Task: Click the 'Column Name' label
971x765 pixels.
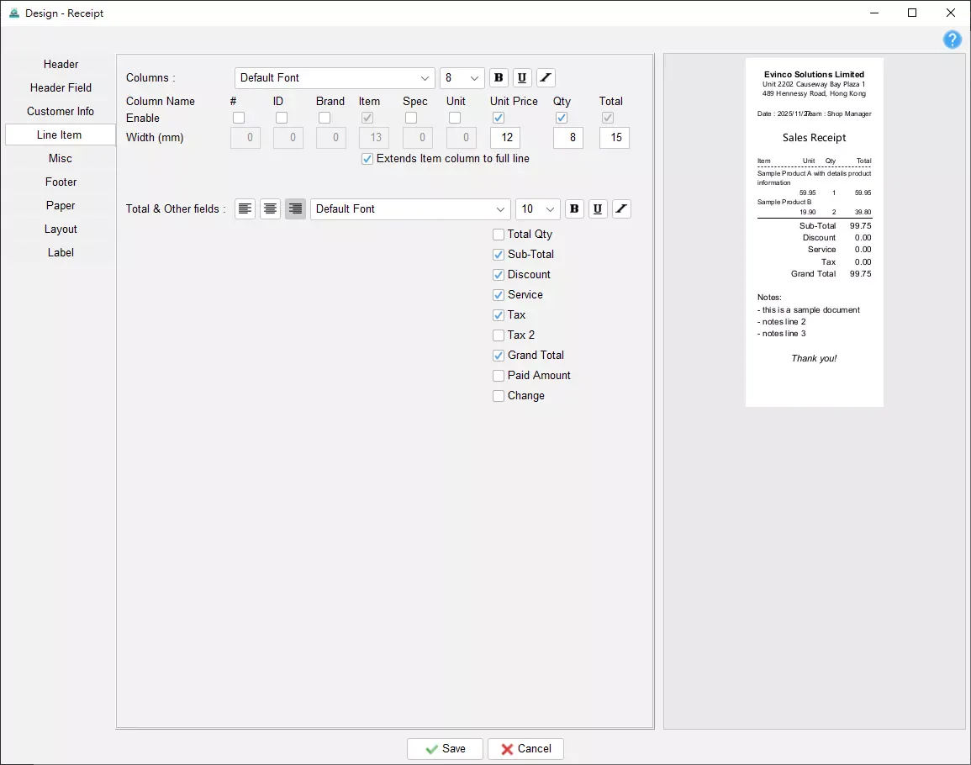Action: (x=161, y=101)
